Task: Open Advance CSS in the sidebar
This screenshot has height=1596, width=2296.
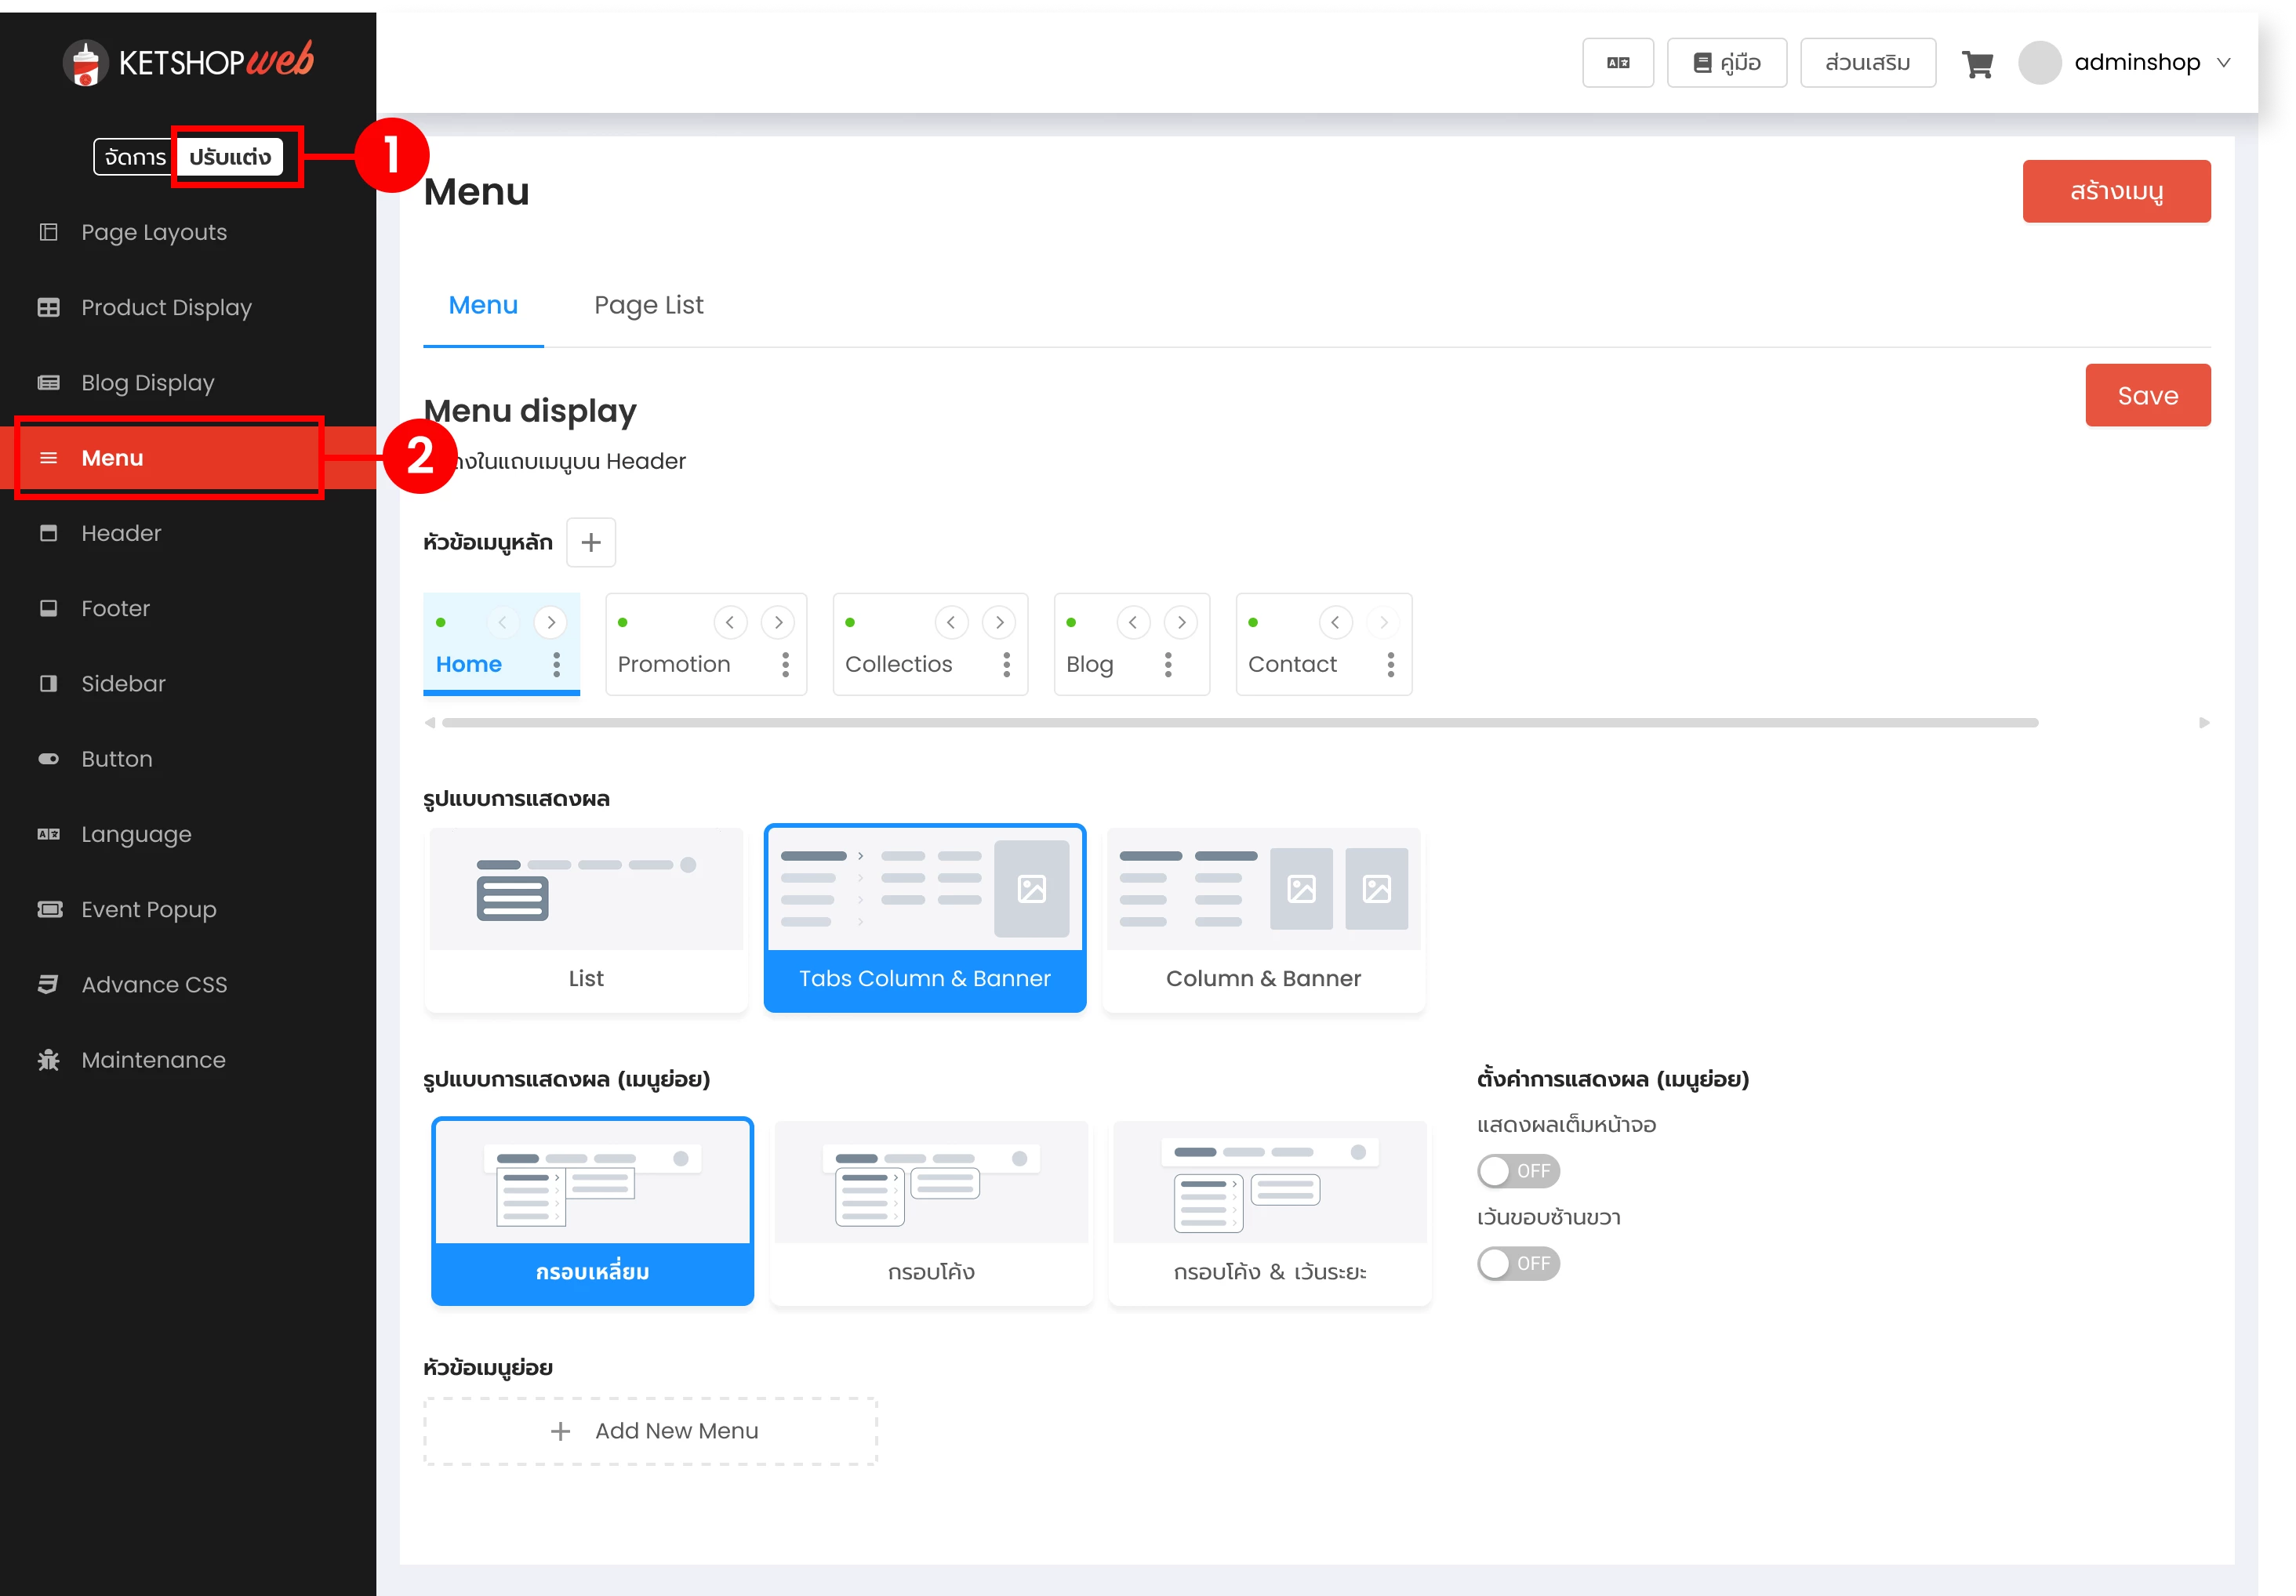Action: coord(154,985)
